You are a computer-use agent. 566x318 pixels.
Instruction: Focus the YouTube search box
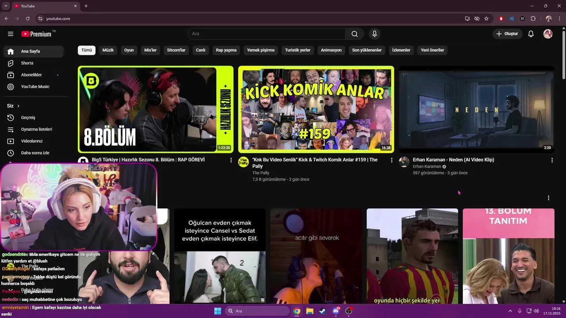point(267,34)
